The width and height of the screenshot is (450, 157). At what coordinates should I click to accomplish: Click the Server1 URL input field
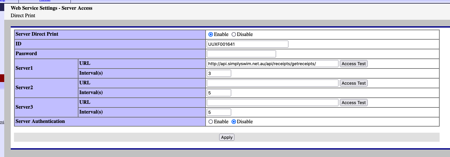(272, 64)
